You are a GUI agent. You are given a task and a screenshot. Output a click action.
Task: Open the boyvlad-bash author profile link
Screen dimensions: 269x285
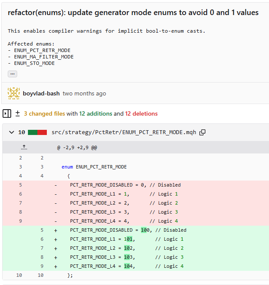tap(41, 93)
